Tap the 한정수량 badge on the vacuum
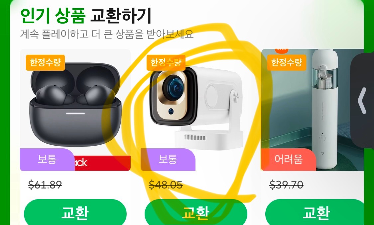Screen dimensions: 374x225 pyautogui.click(x=287, y=63)
